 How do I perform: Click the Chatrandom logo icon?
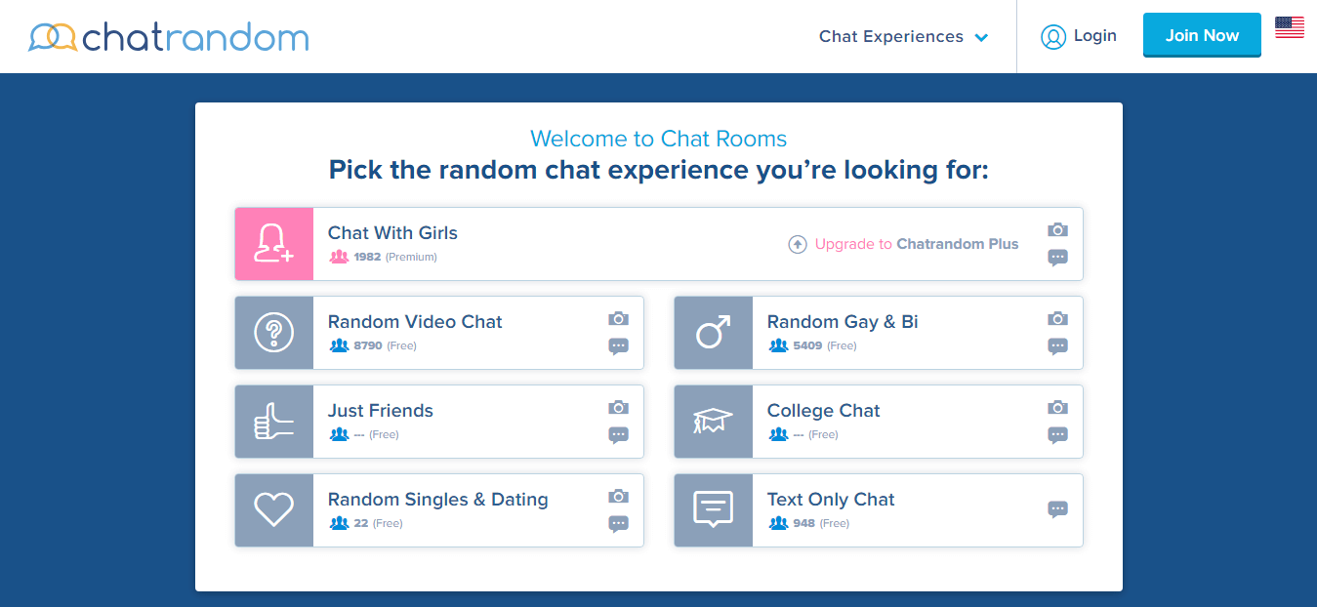pyautogui.click(x=51, y=36)
